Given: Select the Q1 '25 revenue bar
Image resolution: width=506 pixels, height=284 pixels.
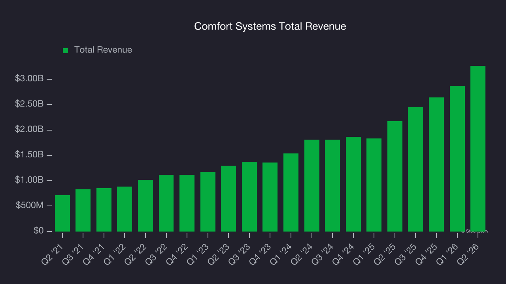Looking at the screenshot, I should click(374, 185).
